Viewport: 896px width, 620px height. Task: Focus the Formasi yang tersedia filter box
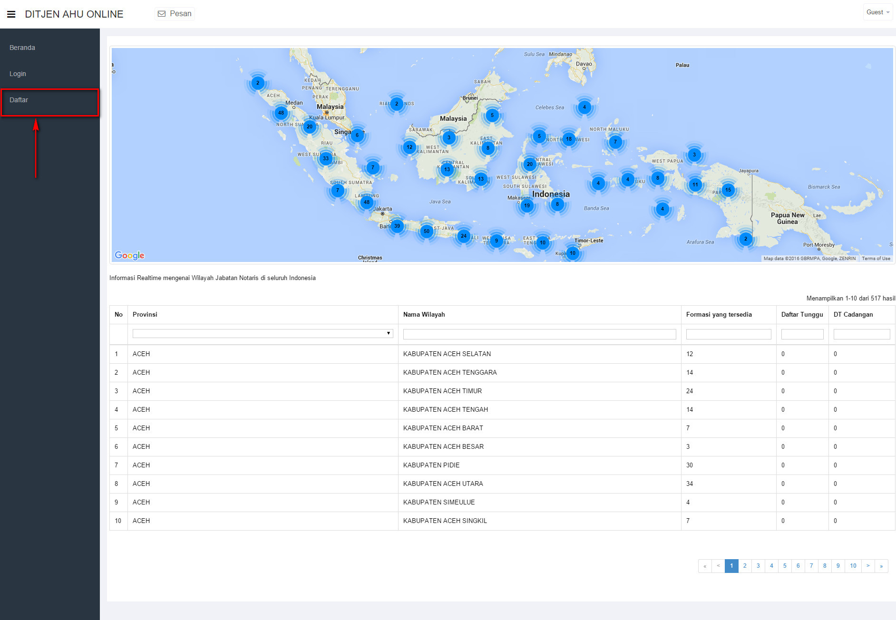pos(728,334)
